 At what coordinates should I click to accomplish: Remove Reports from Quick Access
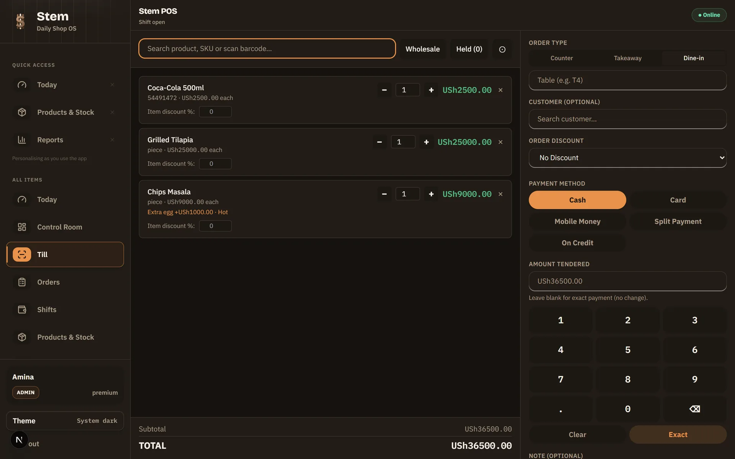(x=112, y=140)
